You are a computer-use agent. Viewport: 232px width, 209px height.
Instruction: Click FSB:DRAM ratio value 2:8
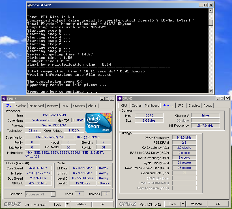(x=184, y=143)
